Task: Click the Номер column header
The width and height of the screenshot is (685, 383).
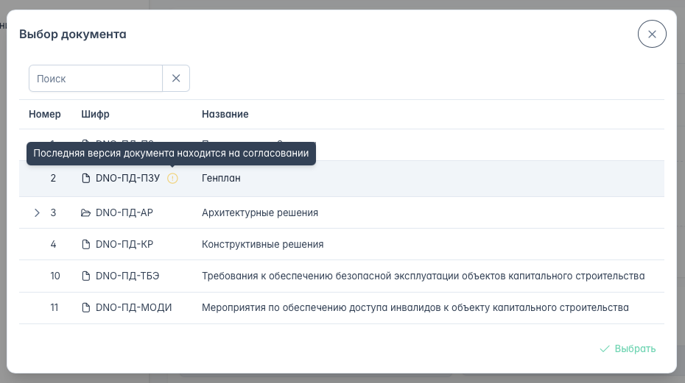Action: click(44, 115)
